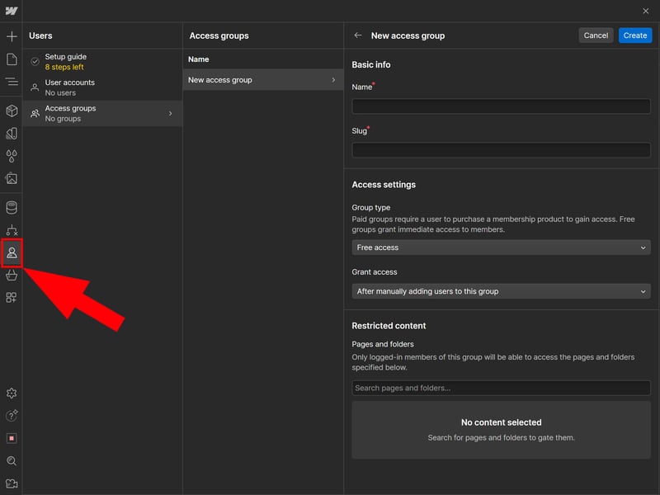
Task: Open the Grant access dropdown
Action: tap(501, 291)
